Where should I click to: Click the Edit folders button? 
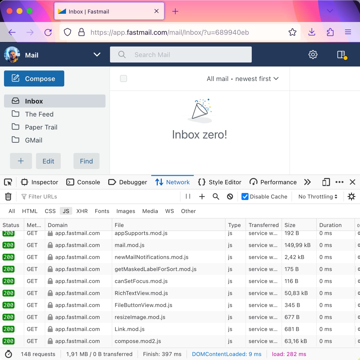(x=48, y=161)
